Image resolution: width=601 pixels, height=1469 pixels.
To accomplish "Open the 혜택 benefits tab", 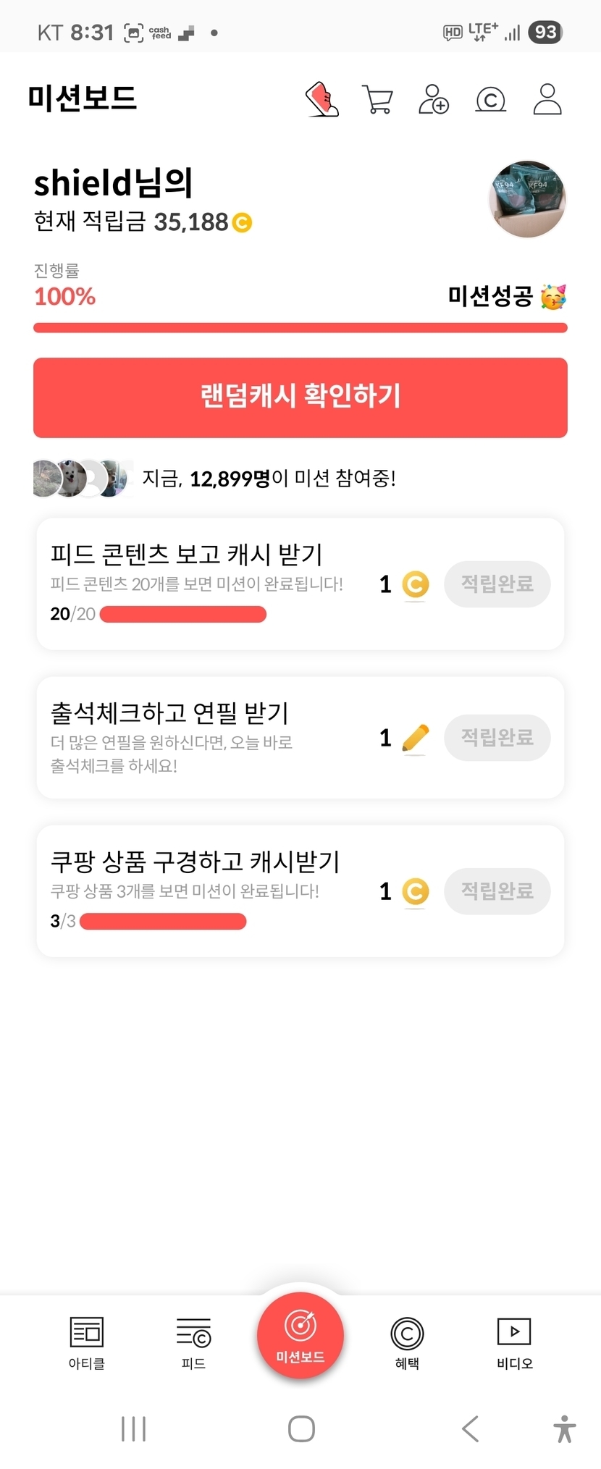I will point(407,1342).
